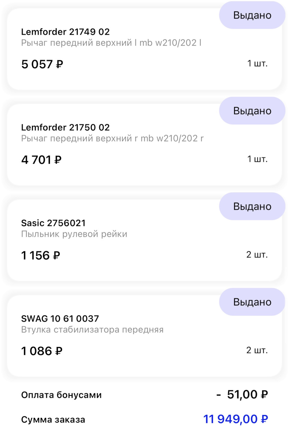The image size is (289, 437).
Task: Tap the order total 11 949,00 ₽
Action: [x=235, y=419]
